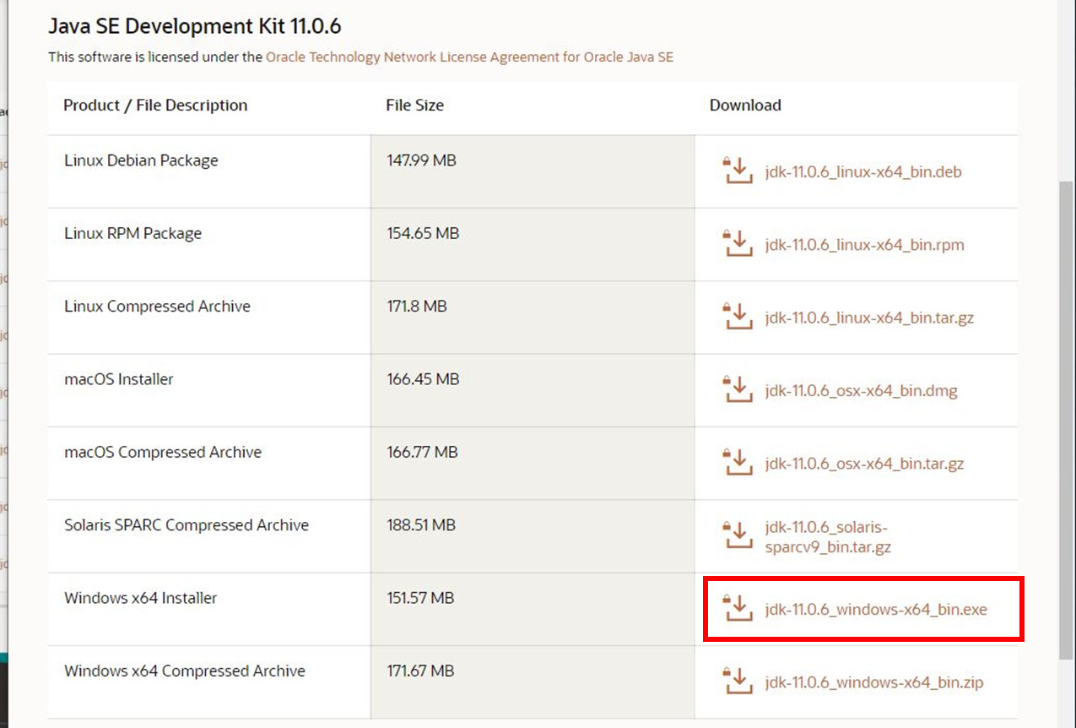The image size is (1076, 728).
Task: Click download icon for Windows x64 Installer
Action: 737,608
